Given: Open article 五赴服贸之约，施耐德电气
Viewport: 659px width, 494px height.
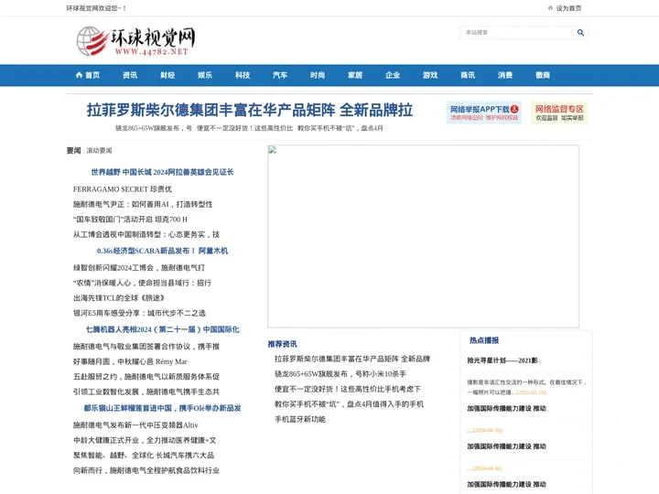Looking at the screenshot, I should pos(146,376).
